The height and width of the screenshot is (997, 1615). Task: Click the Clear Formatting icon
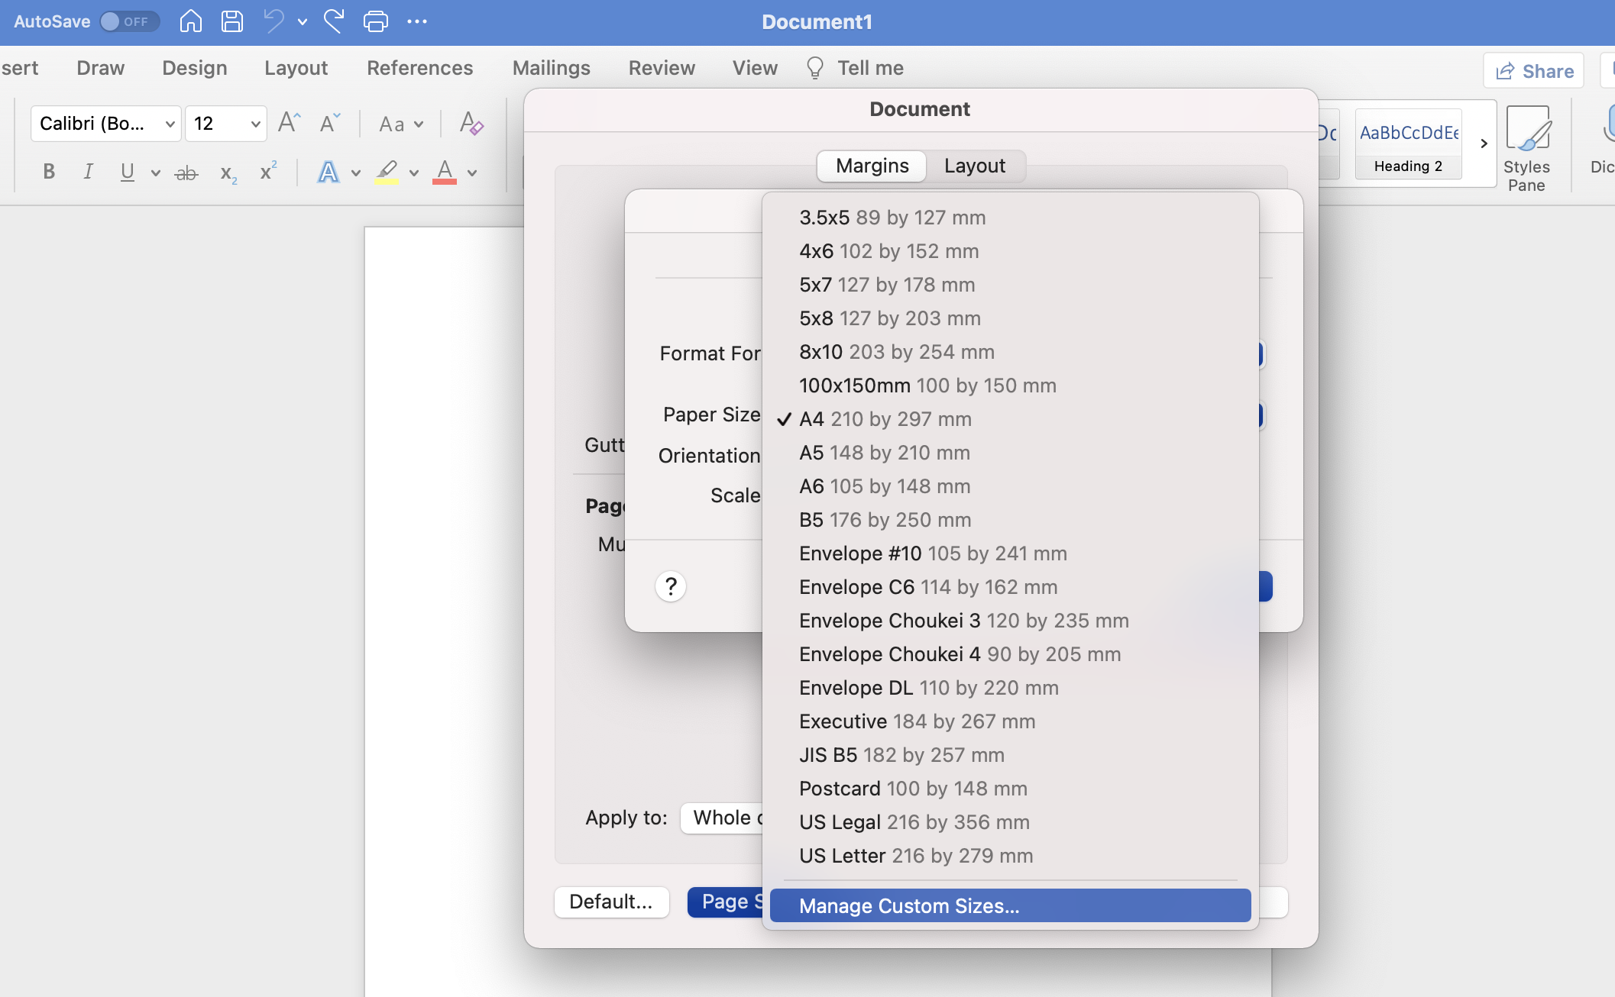click(x=471, y=124)
